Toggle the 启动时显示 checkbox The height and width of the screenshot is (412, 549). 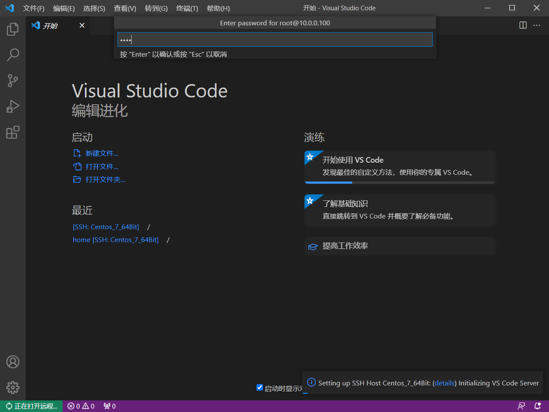click(x=259, y=388)
